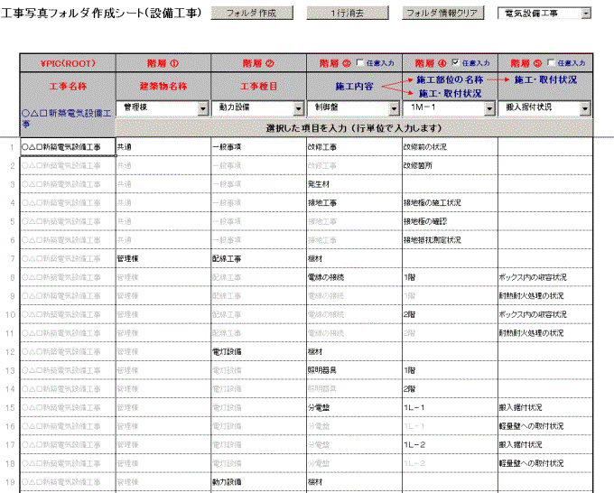Viewport: 614px width, 493px height.
Task: Select the 改修工事 cell in row 1
Action: click(x=354, y=147)
